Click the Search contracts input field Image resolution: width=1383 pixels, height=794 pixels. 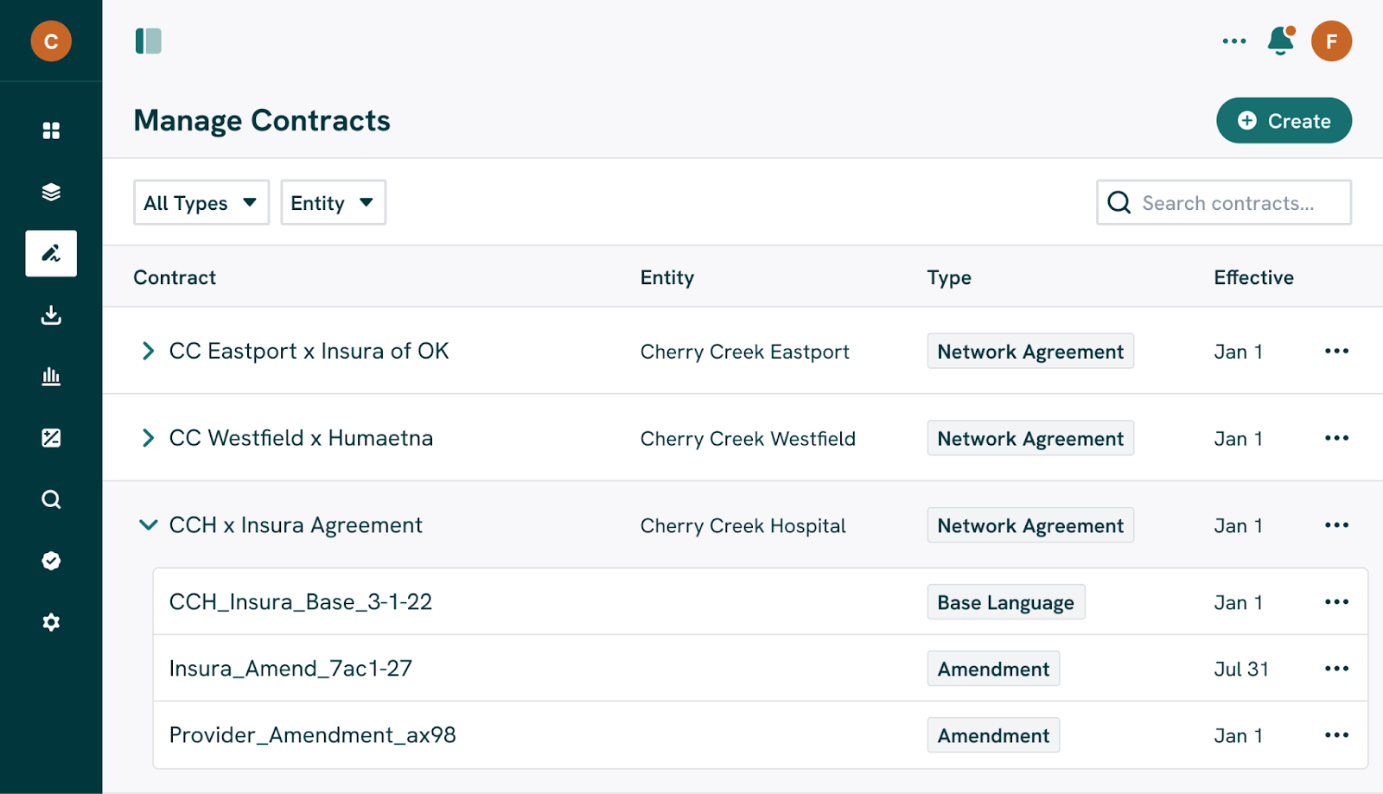tap(1227, 203)
